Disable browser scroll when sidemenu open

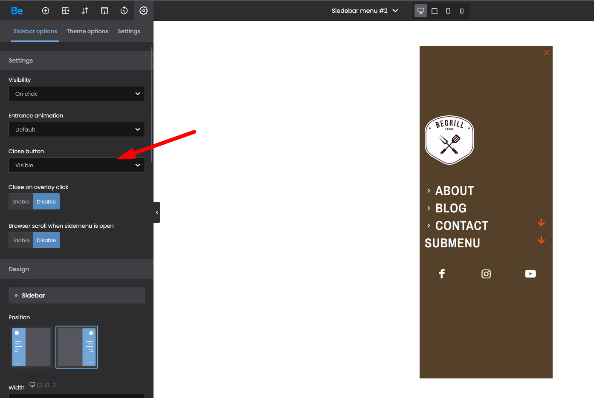pos(46,240)
